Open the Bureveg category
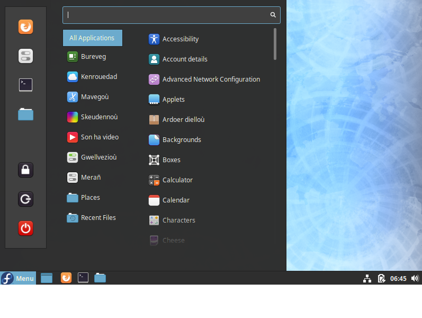 (93, 57)
